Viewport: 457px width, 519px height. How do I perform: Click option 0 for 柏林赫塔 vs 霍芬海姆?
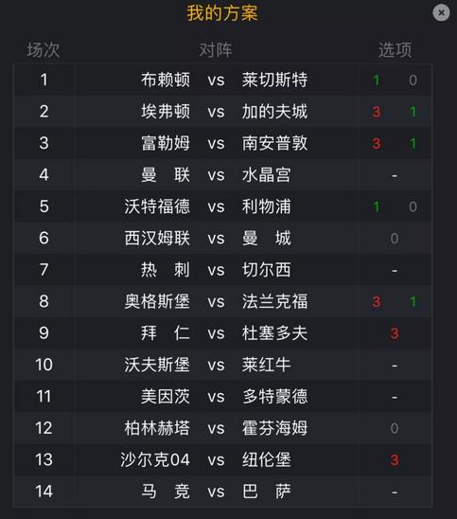pos(395,428)
